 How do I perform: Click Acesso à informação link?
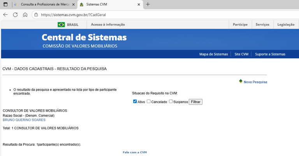(108, 25)
